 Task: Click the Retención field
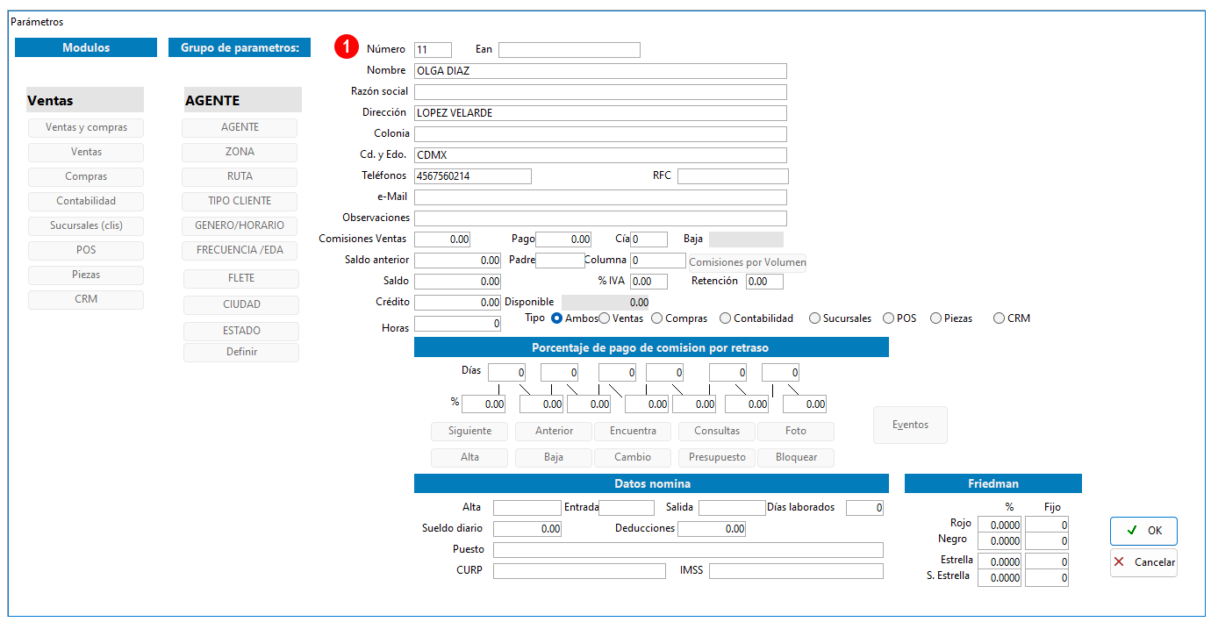tap(764, 282)
